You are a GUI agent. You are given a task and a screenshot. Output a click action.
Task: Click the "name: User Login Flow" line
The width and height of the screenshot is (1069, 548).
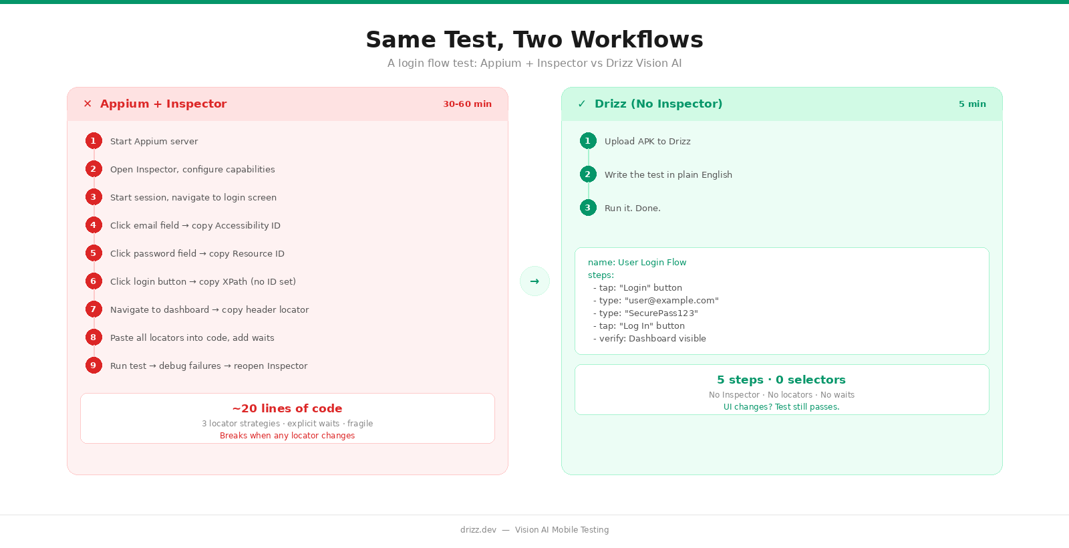pyautogui.click(x=637, y=263)
